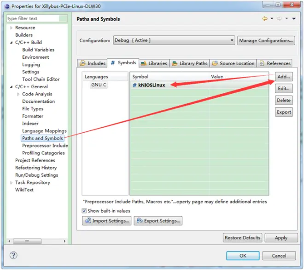Click Import Settings... button
The width and height of the screenshot is (304, 270).
click(107, 221)
